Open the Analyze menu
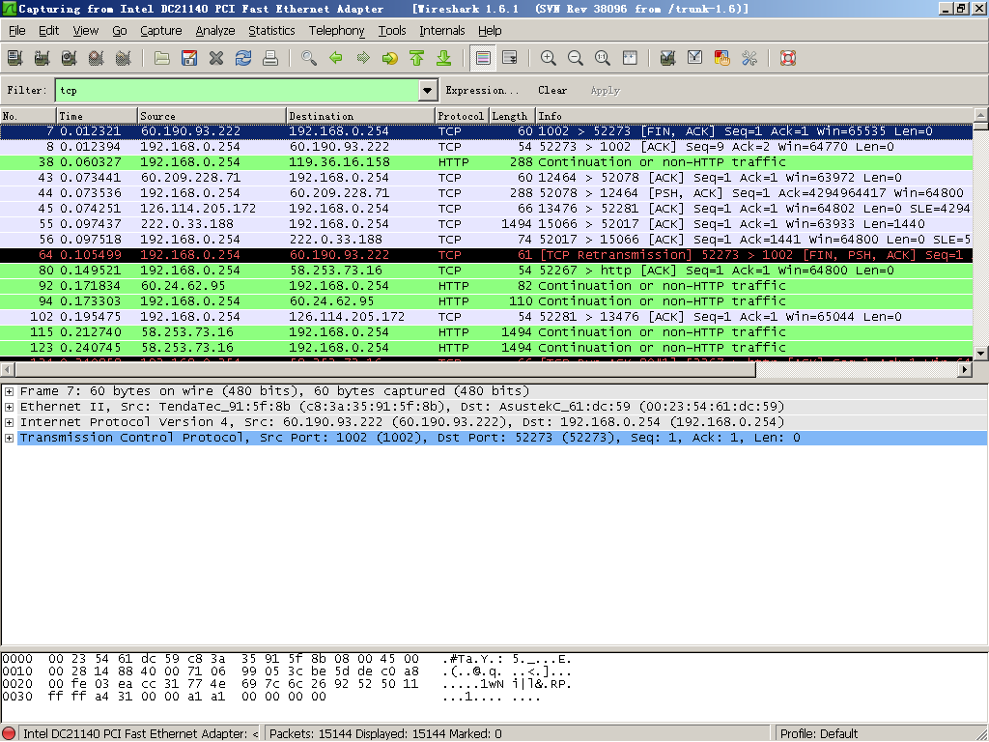 click(215, 30)
